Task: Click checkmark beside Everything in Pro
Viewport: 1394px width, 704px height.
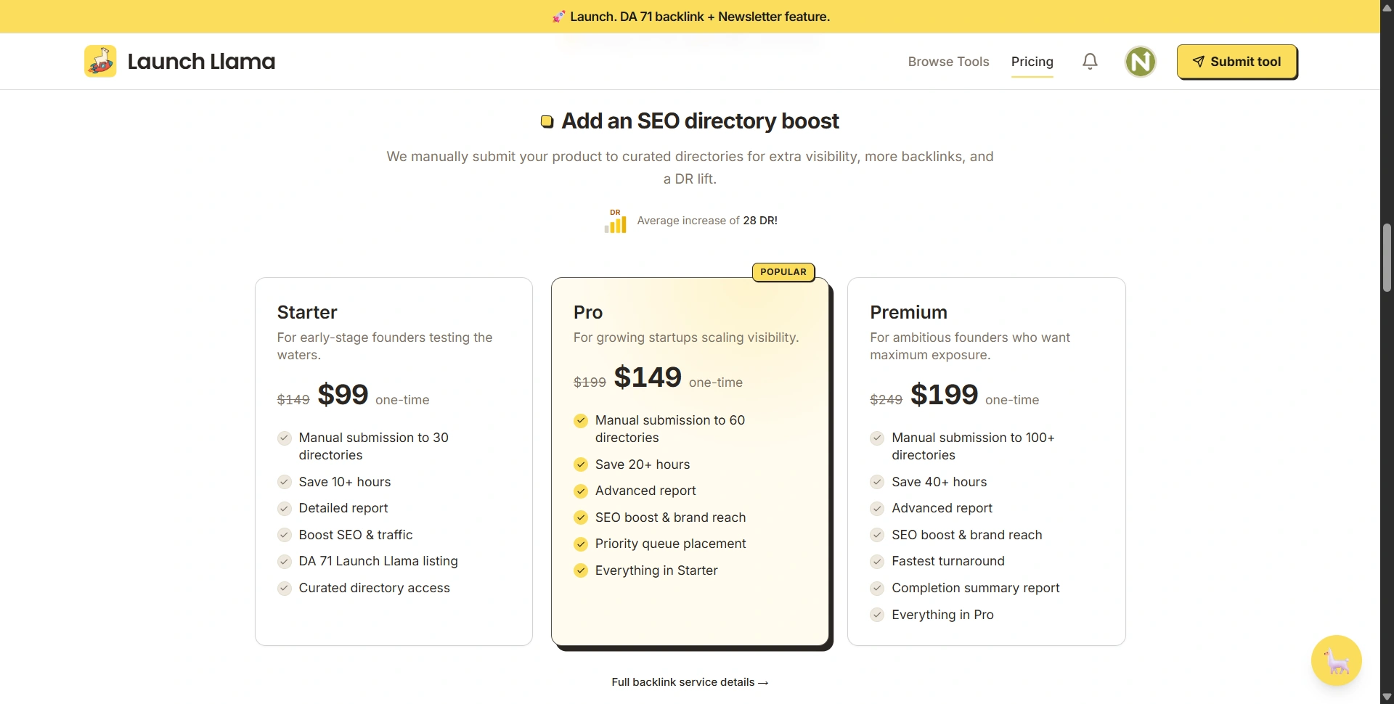Action: tap(877, 615)
